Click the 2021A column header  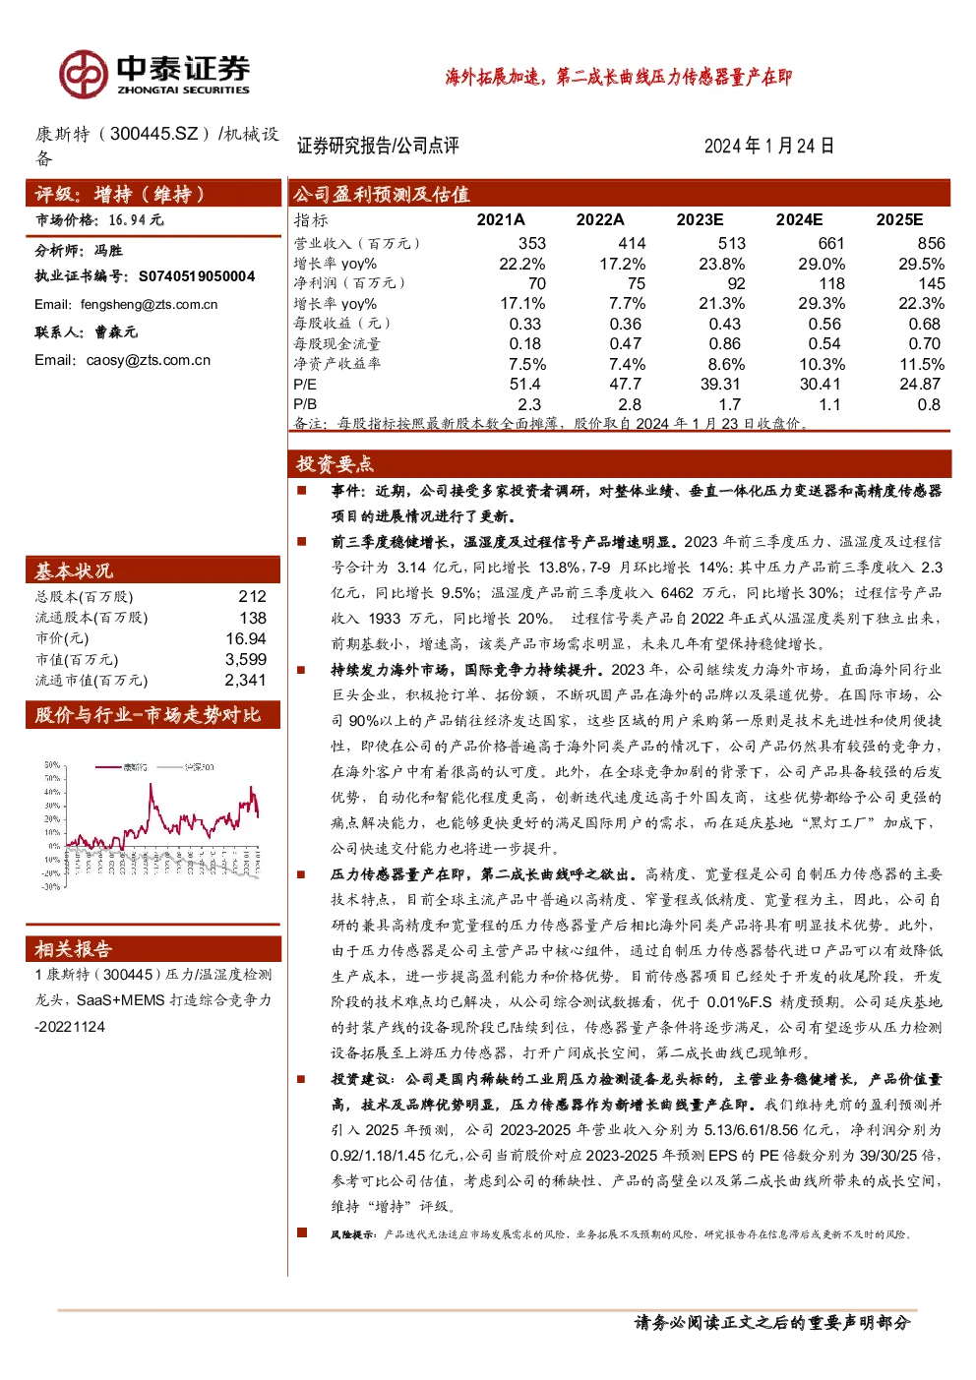501,219
